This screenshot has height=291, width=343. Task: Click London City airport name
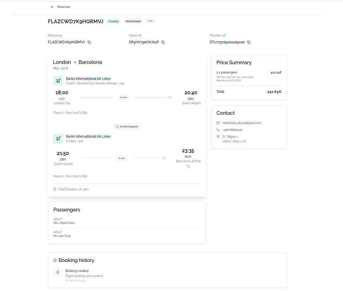(x=62, y=103)
